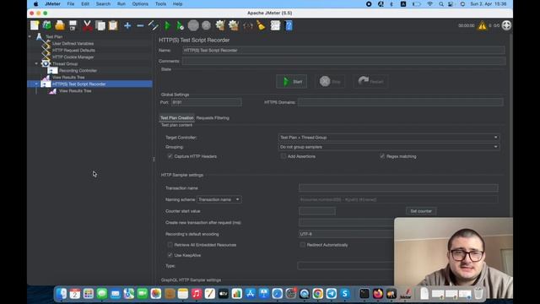This screenshot has height=304, width=540.
Task: Click the HTTPS Domains input field
Action: pyautogui.click(x=401, y=102)
